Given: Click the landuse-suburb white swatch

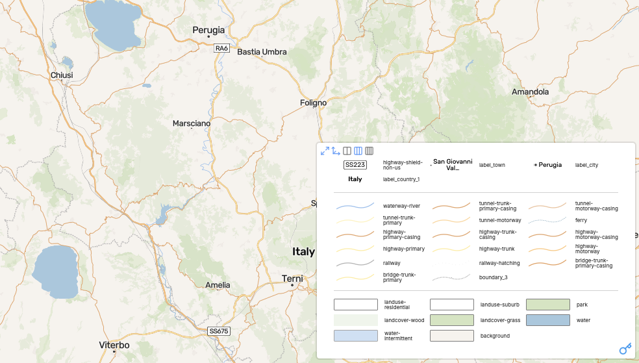Looking at the screenshot, I should 452,305.
